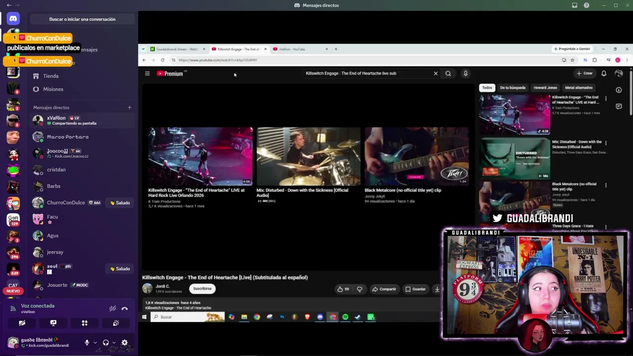Dislike the video with thumbs down
633x356 pixels.
pyautogui.click(x=360, y=289)
